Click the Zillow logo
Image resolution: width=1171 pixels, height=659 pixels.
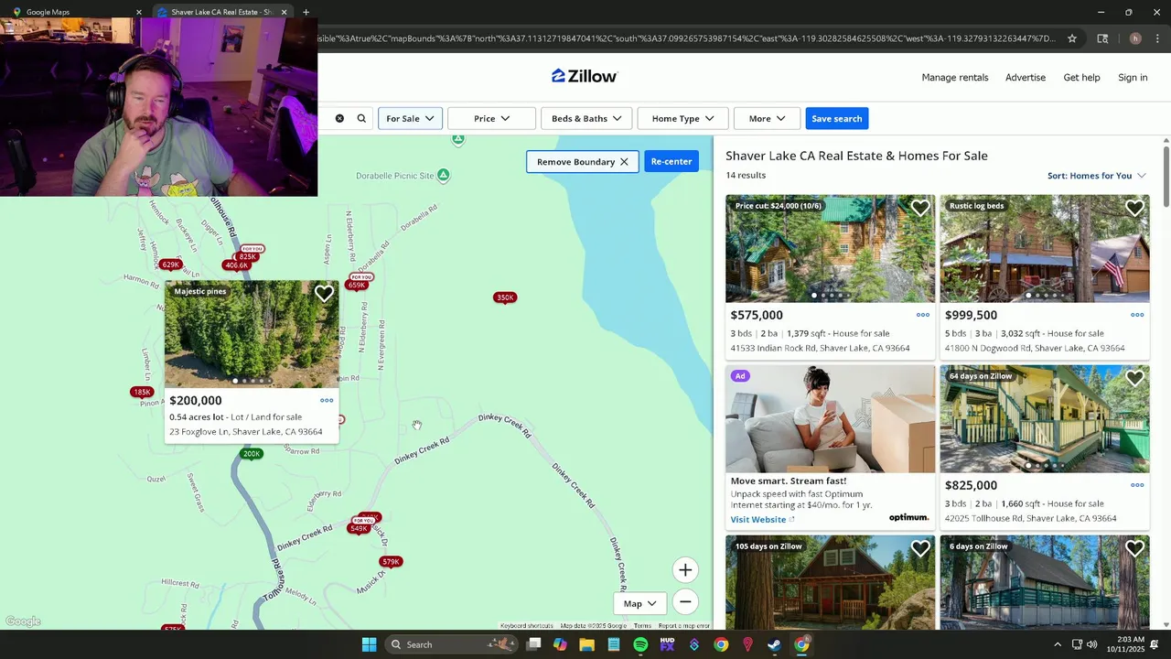click(x=585, y=76)
